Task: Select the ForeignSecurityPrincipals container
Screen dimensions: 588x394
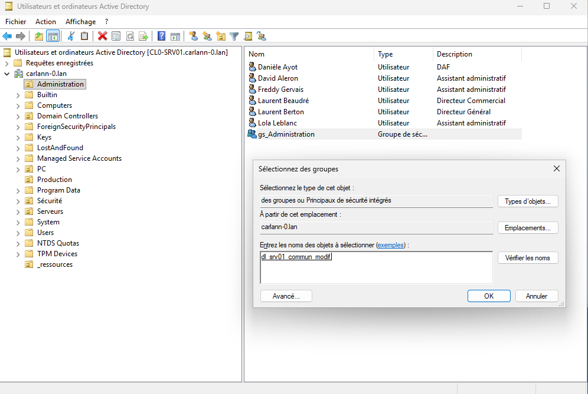Action: tap(76, 127)
